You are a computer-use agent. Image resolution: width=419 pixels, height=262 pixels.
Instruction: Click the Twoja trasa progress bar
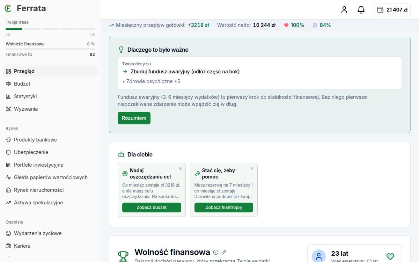tap(50, 29)
